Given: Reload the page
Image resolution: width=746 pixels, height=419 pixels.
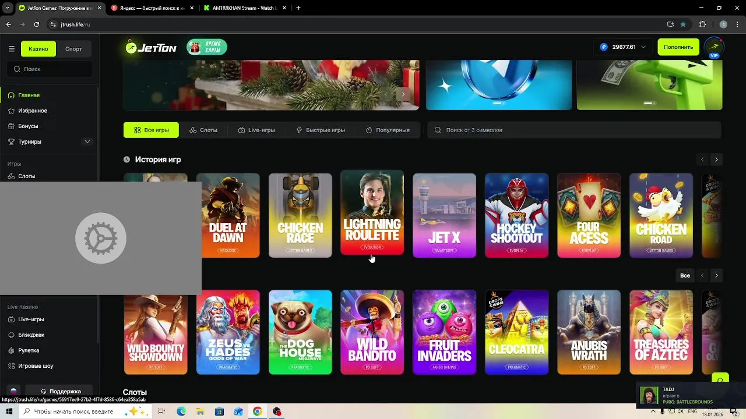Looking at the screenshot, I should [x=36, y=24].
